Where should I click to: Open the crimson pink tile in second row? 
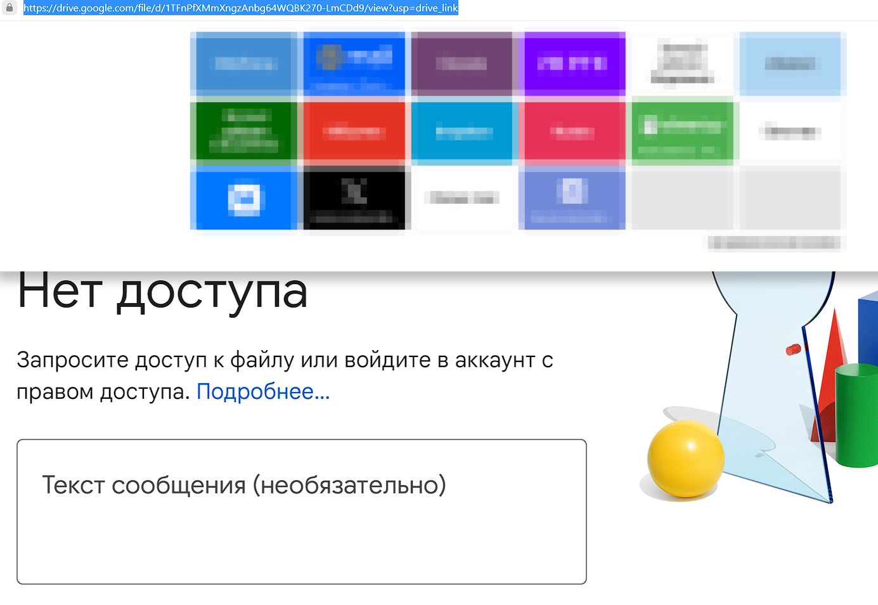pyautogui.click(x=572, y=131)
